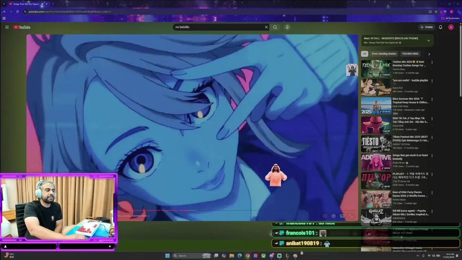Show more filter chips with right arrow
The image size is (462, 260).
click(429, 54)
